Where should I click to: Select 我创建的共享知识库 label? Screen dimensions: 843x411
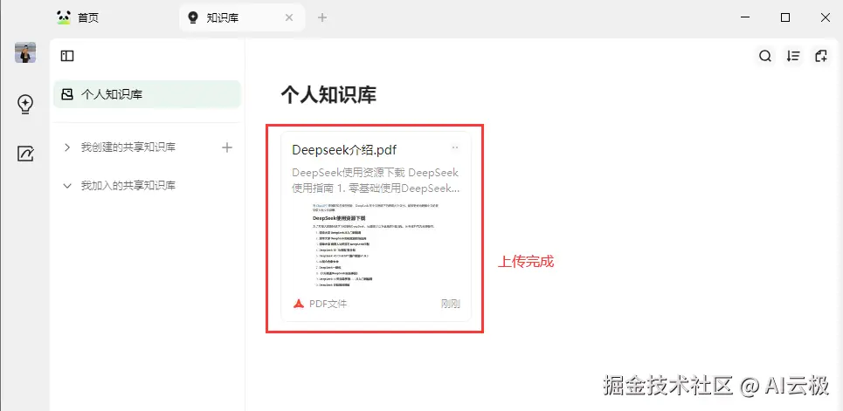tap(128, 147)
